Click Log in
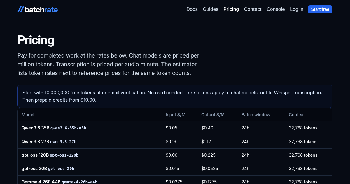The image size is (350, 184). coord(297,9)
